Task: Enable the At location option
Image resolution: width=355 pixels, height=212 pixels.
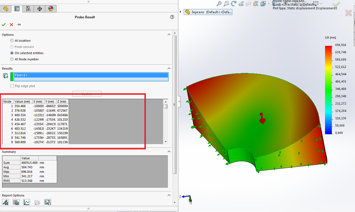Action: (x=12, y=41)
